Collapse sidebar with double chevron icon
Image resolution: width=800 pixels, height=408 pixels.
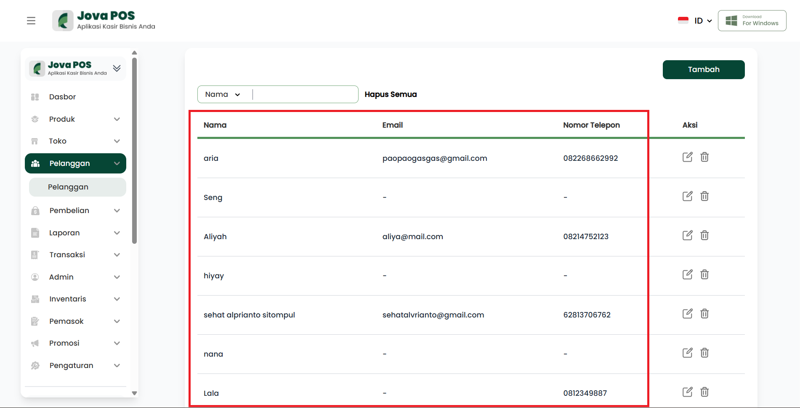pyautogui.click(x=117, y=68)
